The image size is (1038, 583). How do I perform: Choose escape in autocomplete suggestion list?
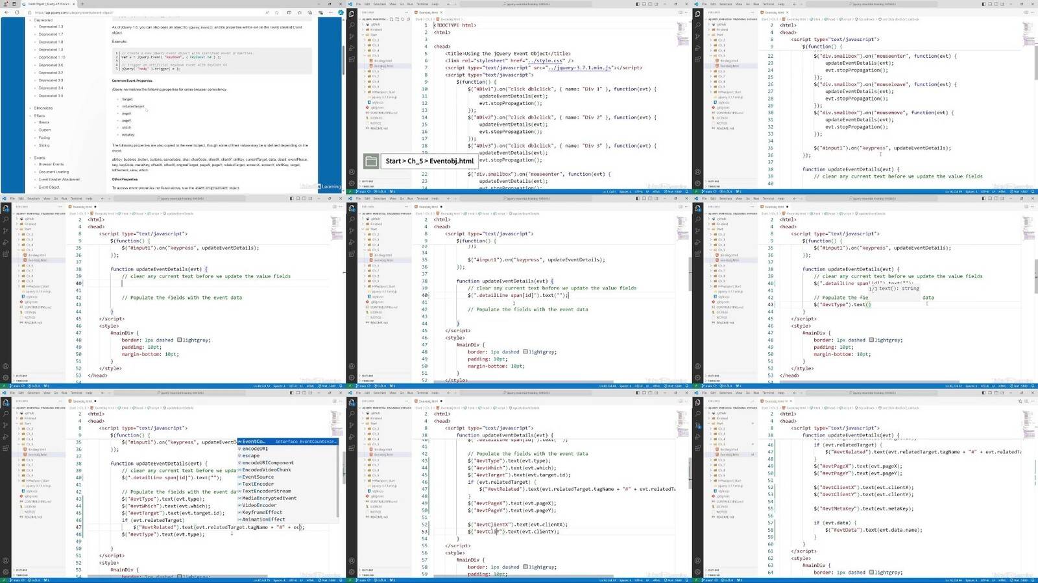click(250, 456)
